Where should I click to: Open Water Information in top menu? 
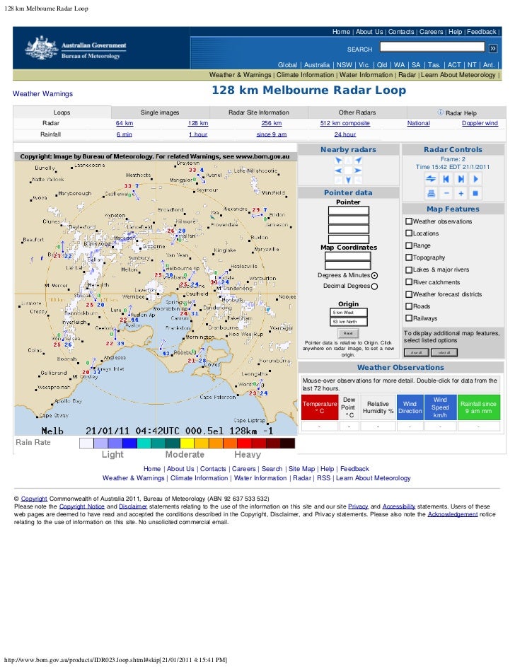[366, 75]
